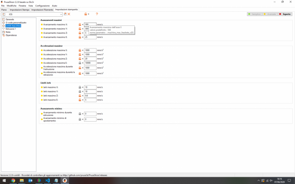Viewport: 295px width, 184px height.
Task: Click lock icon for Avanzamento minimo durante estrusione
Action: click(x=80, y=114)
